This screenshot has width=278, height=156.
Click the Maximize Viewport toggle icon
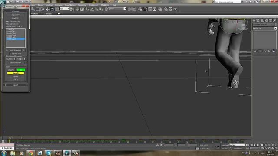[276, 148]
